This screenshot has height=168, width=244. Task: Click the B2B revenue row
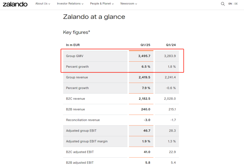point(75,109)
